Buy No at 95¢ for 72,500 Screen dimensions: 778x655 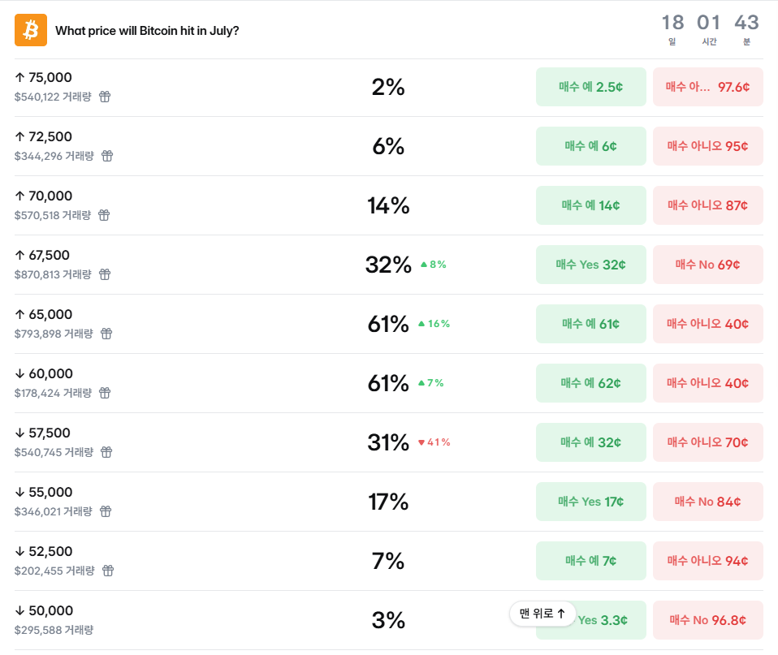coord(708,146)
